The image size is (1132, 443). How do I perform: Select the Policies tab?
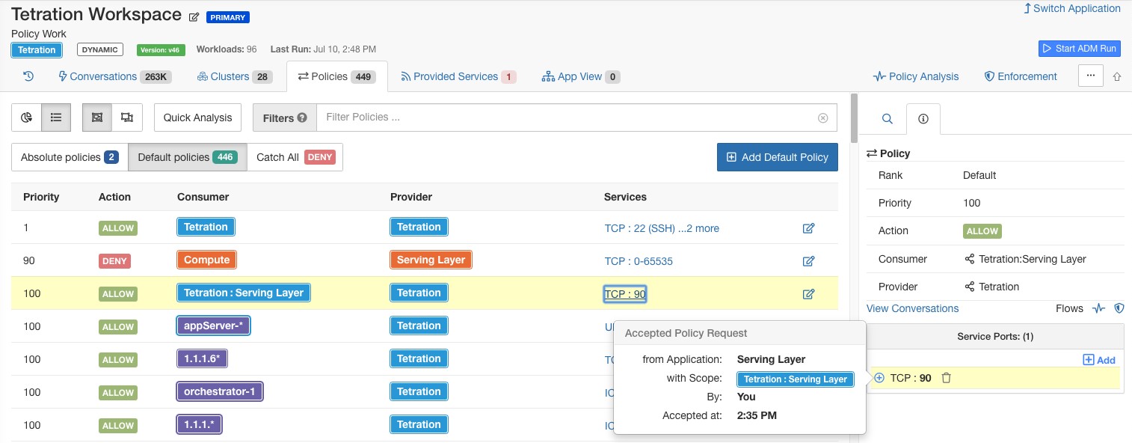[336, 76]
